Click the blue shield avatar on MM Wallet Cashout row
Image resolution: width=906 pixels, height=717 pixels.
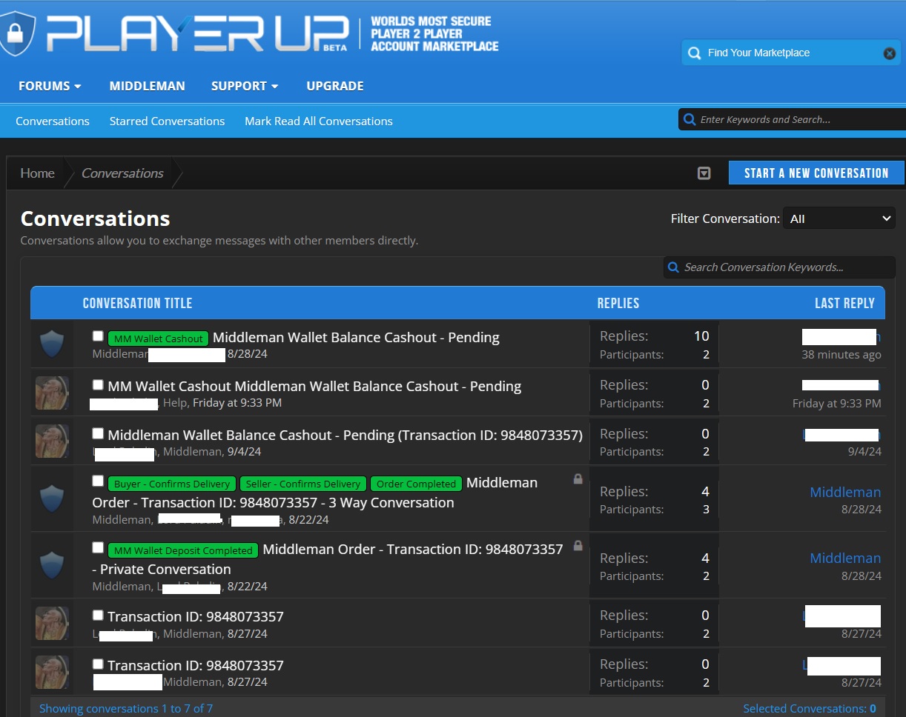pyautogui.click(x=52, y=344)
